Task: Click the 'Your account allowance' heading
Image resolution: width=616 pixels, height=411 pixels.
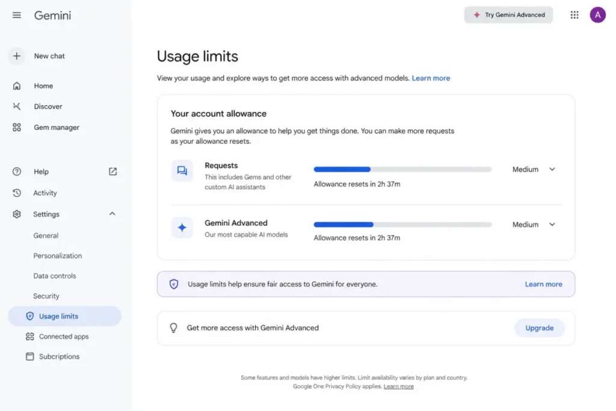Action: (x=218, y=114)
